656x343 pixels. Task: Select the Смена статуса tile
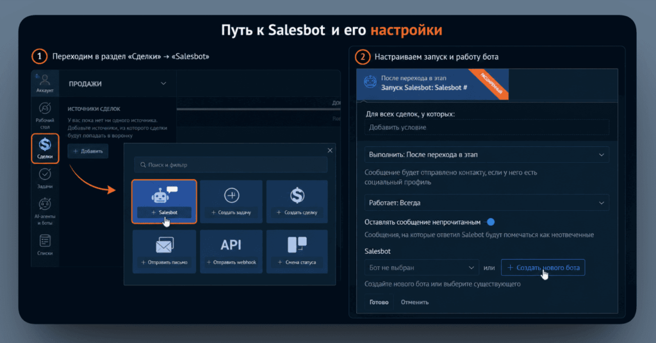[297, 251]
